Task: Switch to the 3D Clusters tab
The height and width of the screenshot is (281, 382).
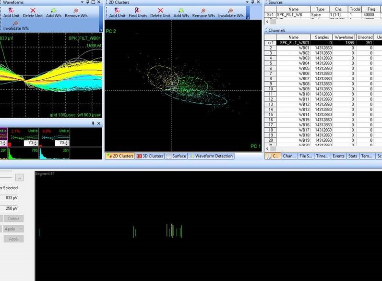Action: pyautogui.click(x=150, y=156)
